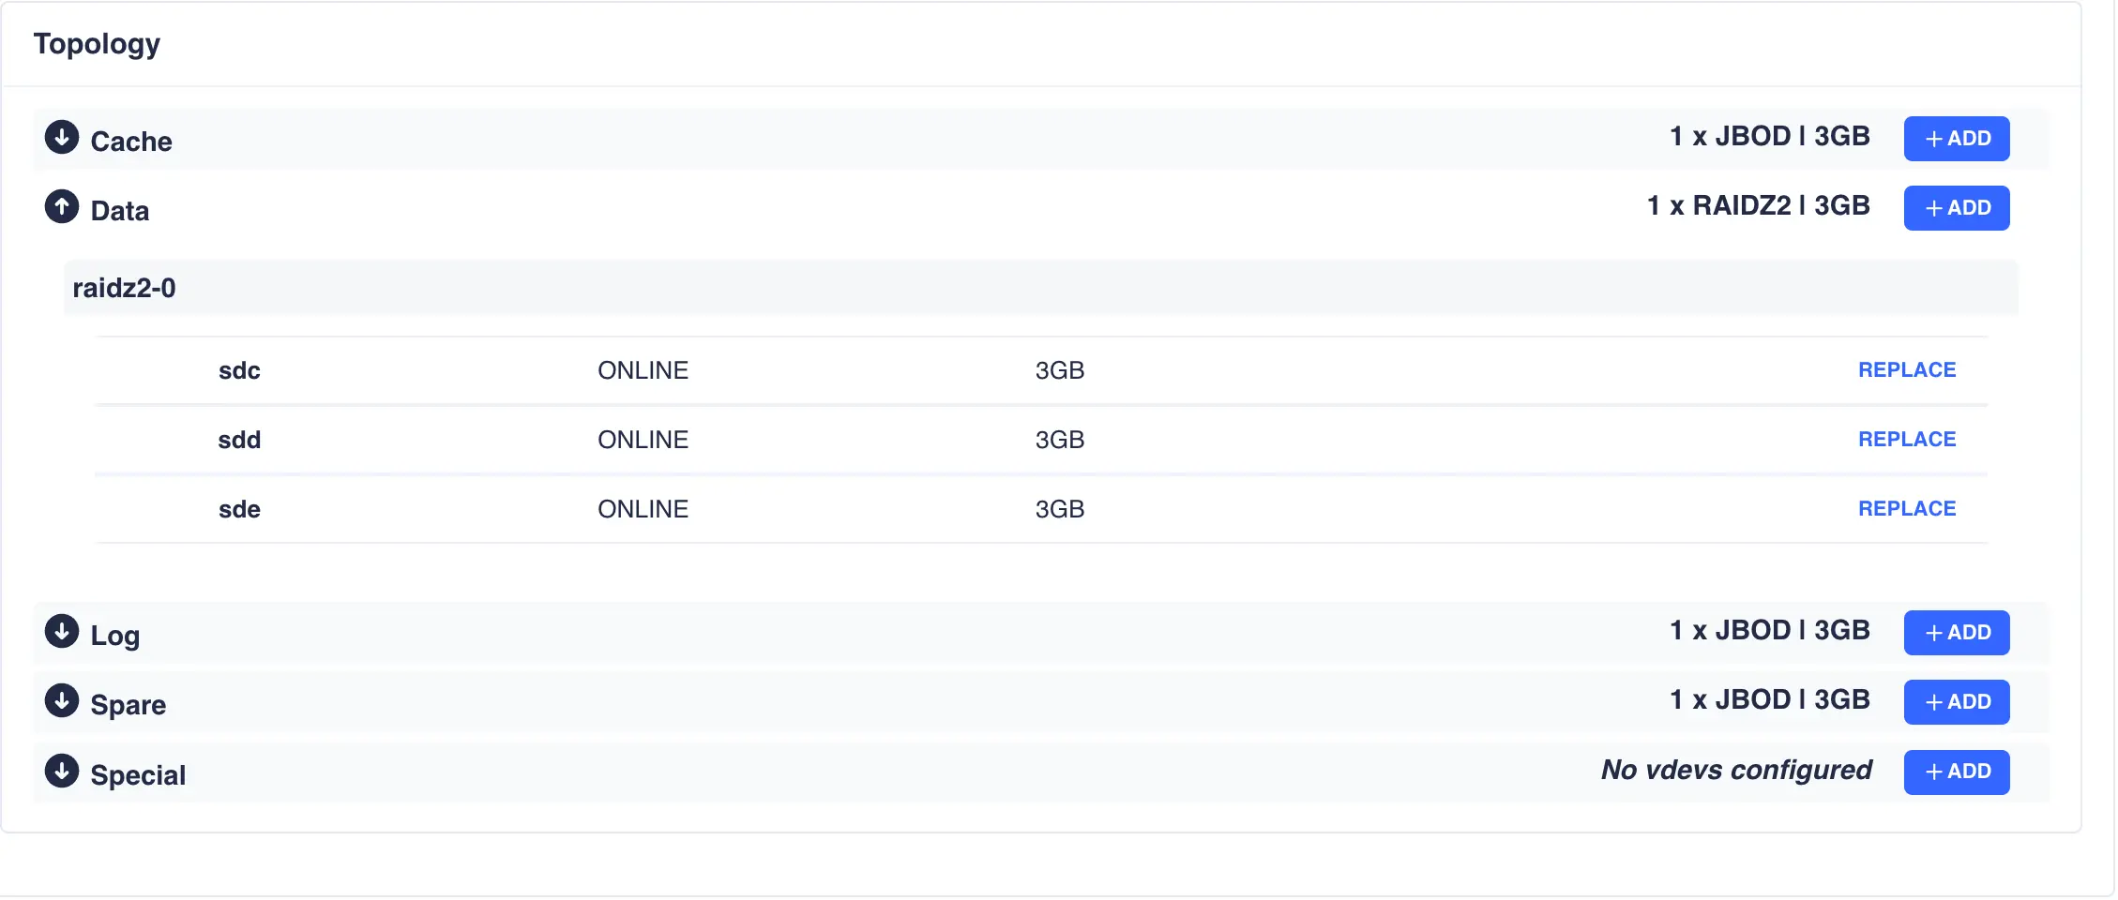Expand the Spare section arrow icon
This screenshot has height=900, width=2118.
[x=62, y=701]
